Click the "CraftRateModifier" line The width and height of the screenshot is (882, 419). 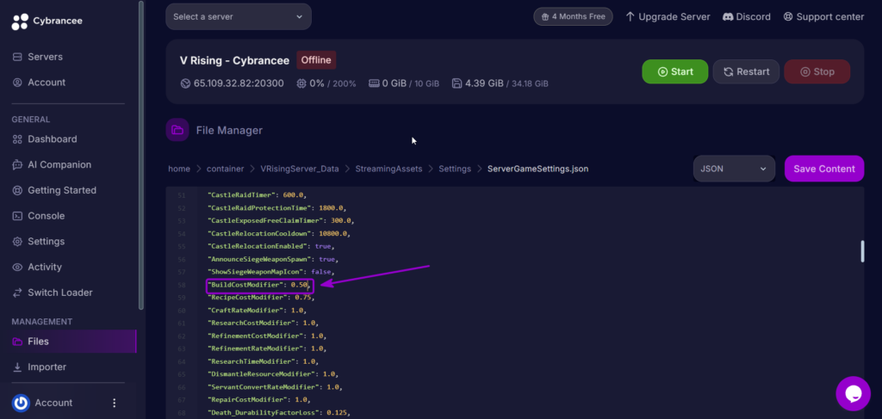tap(257, 310)
